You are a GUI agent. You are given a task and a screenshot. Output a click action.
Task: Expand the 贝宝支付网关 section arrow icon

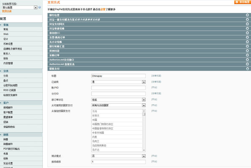[x=247, y=24]
